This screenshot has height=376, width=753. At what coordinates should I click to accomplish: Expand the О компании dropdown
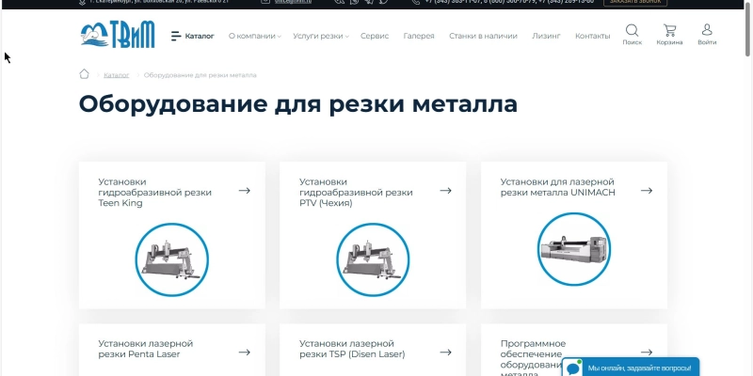click(x=254, y=36)
